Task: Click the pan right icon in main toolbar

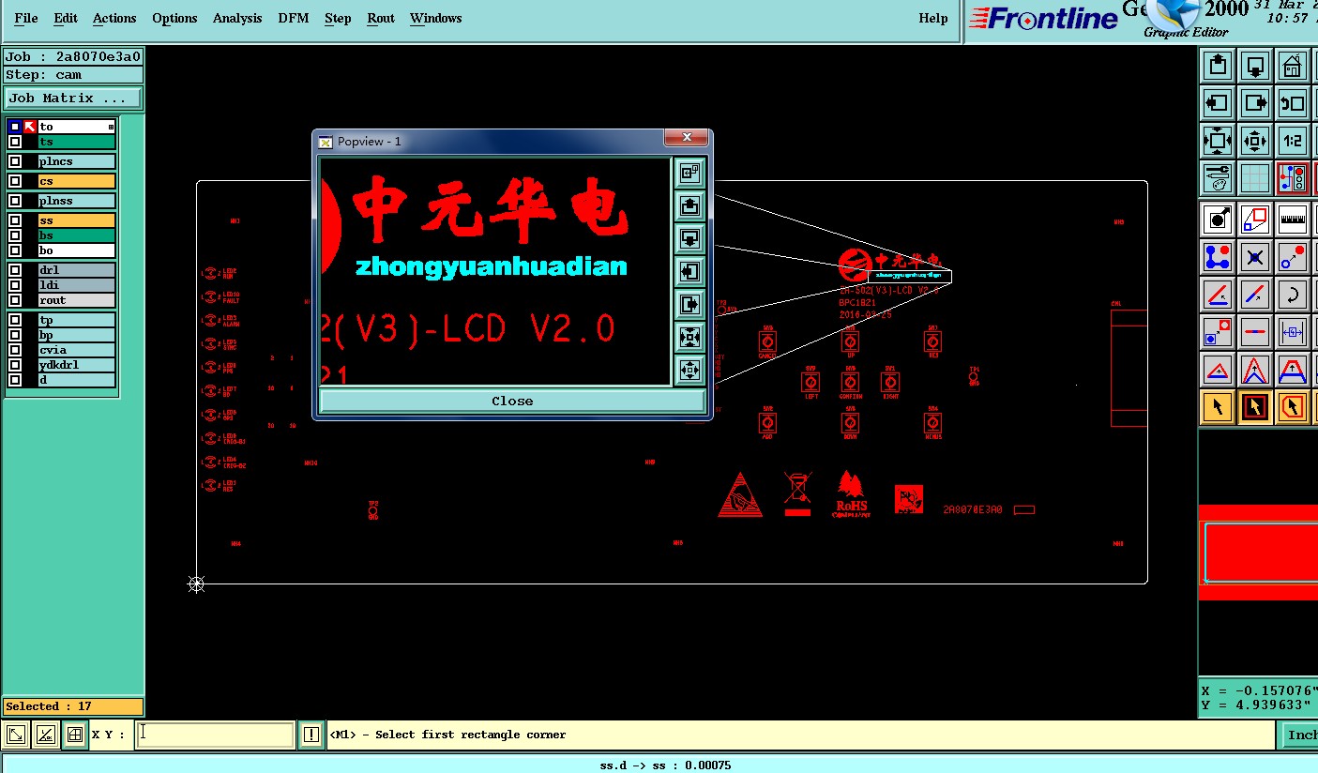Action: point(1255,103)
